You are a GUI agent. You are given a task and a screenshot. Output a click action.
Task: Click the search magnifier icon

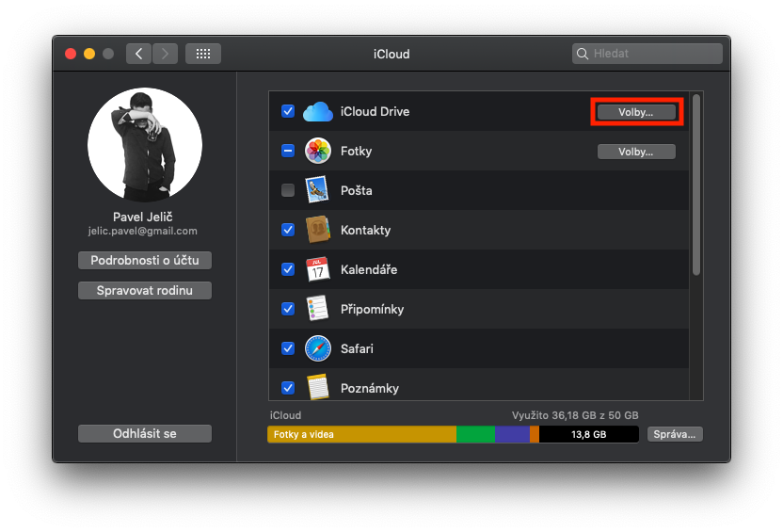click(x=583, y=54)
